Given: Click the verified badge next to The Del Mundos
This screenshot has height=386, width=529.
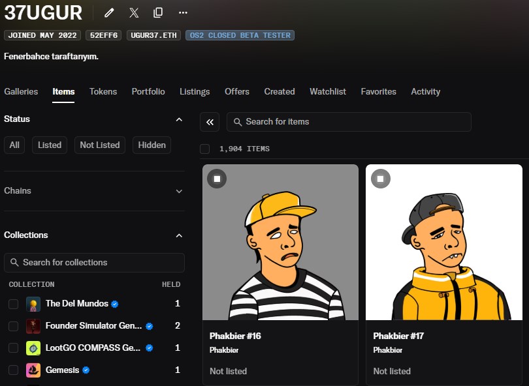Looking at the screenshot, I should tap(115, 304).
